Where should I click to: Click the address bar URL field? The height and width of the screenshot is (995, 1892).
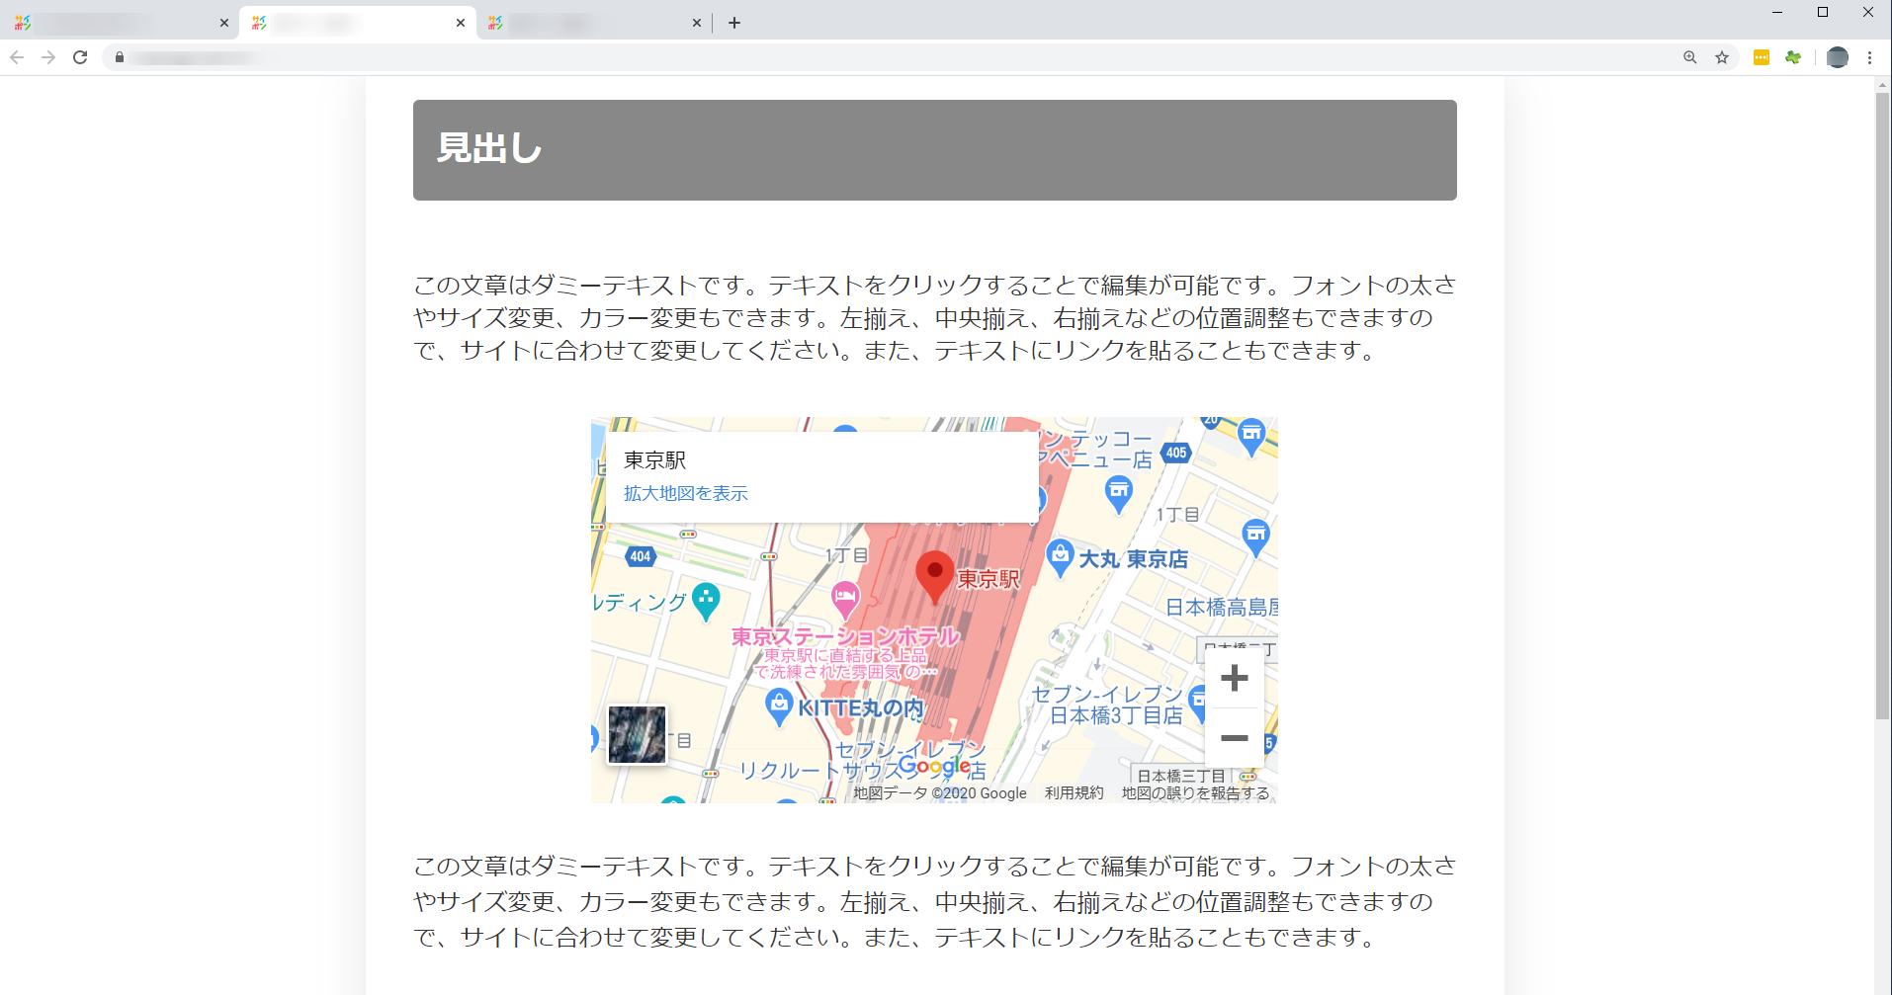tap(890, 57)
